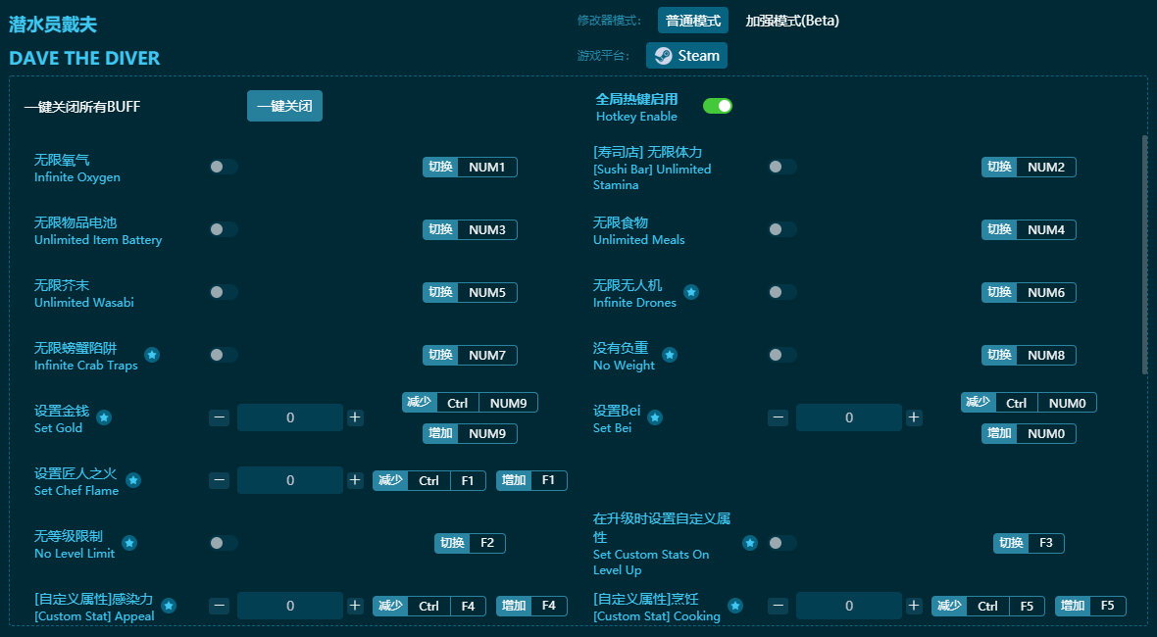Choose the Steam platform button

(686, 56)
